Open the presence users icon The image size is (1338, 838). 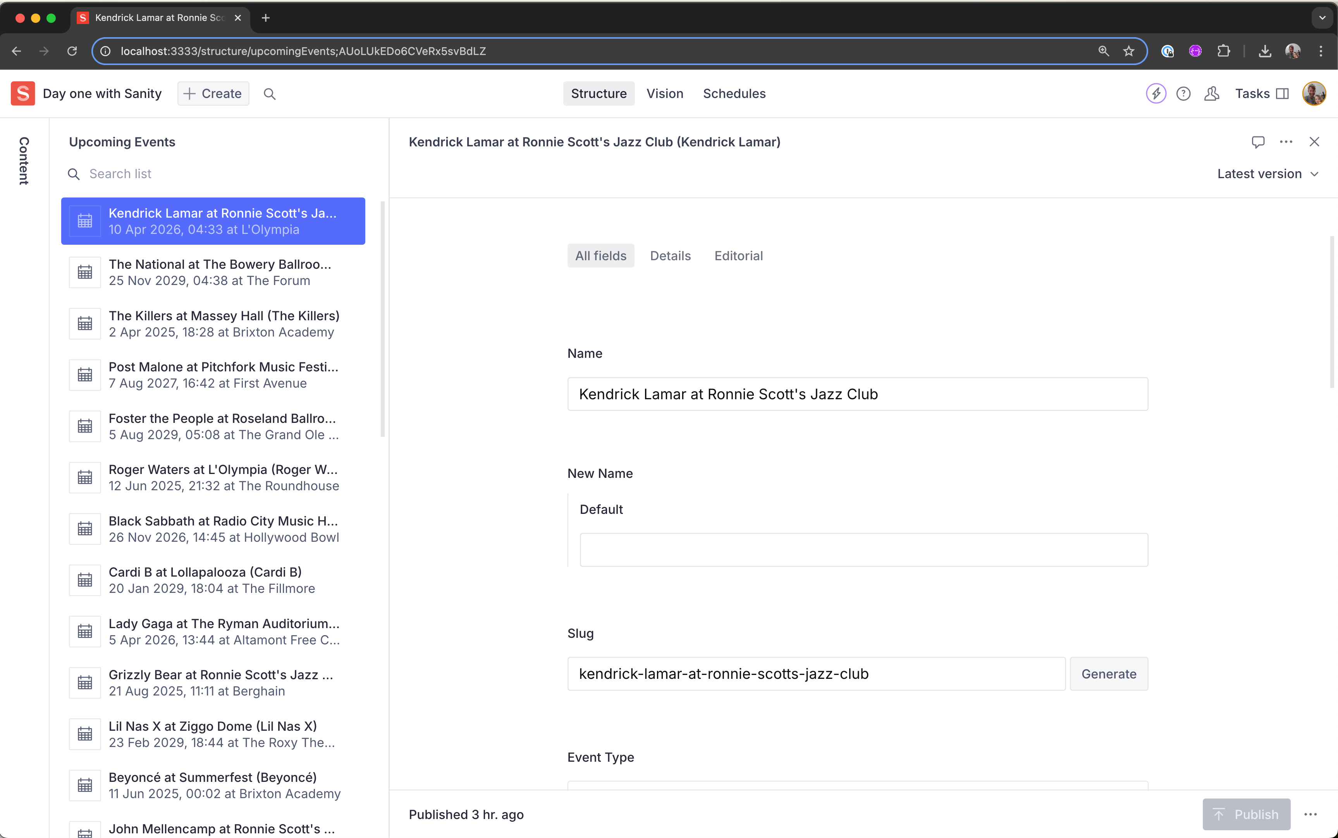click(x=1212, y=94)
